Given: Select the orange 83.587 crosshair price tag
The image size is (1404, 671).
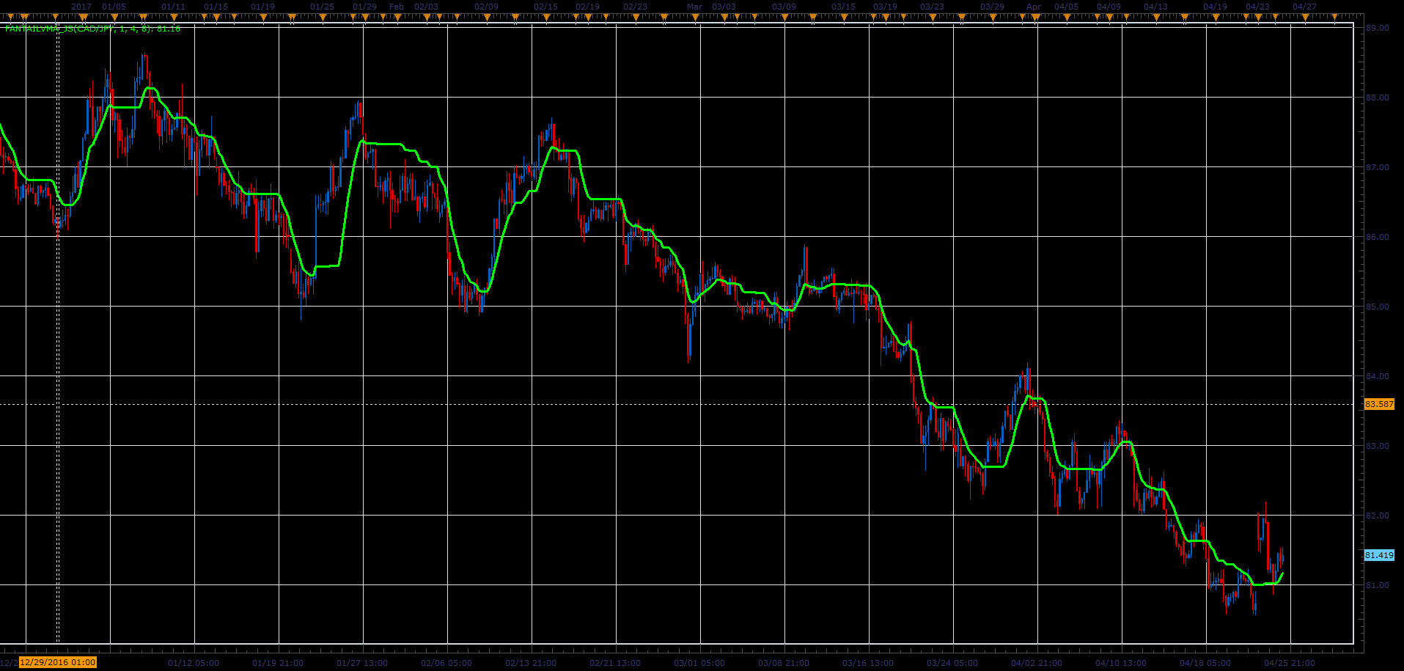Looking at the screenshot, I should [1379, 404].
